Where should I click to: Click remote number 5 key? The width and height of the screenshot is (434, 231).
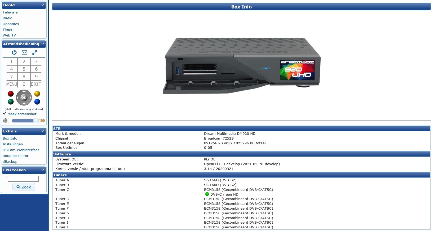pos(24,69)
